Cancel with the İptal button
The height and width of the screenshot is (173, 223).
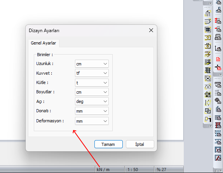click(x=140, y=144)
